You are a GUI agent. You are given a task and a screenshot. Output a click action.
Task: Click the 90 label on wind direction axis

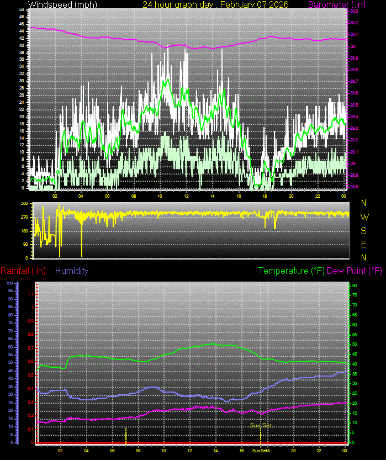coord(24,244)
